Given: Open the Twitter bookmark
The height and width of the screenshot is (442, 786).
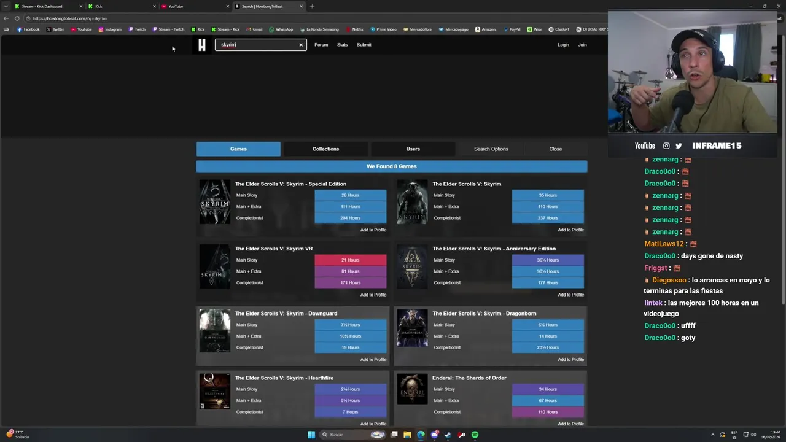Looking at the screenshot, I should [55, 29].
